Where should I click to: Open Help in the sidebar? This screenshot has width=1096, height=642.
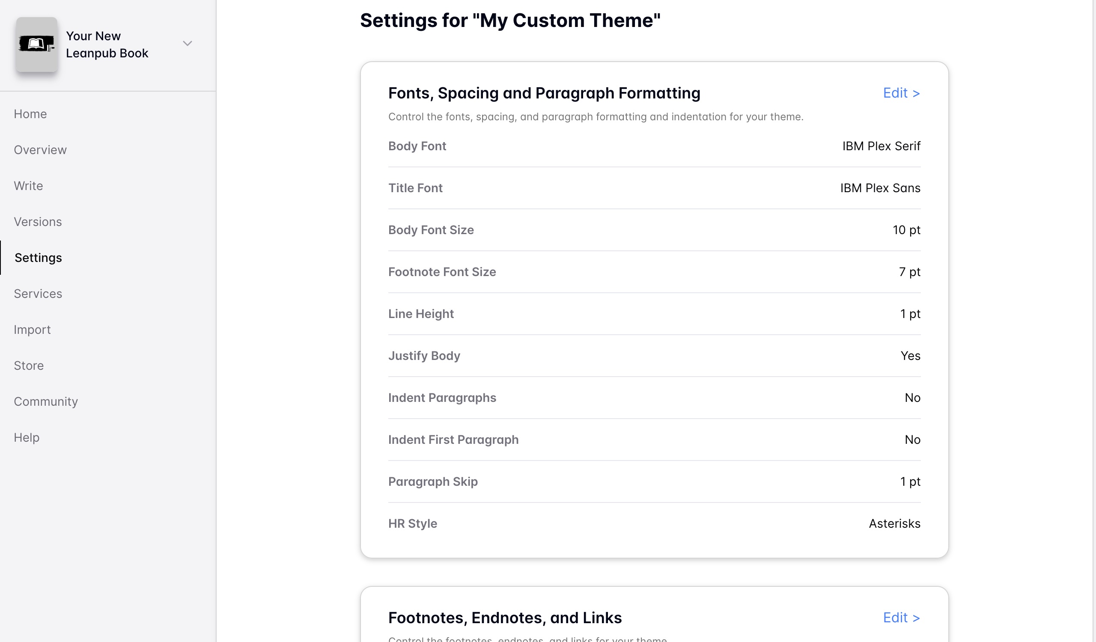pyautogui.click(x=27, y=437)
